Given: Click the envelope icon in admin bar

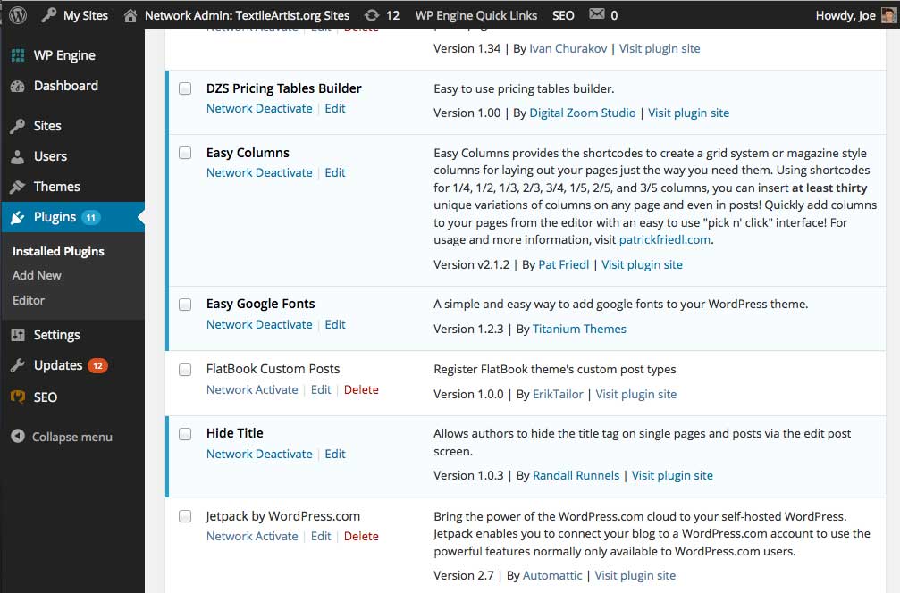Looking at the screenshot, I should 597,13.
